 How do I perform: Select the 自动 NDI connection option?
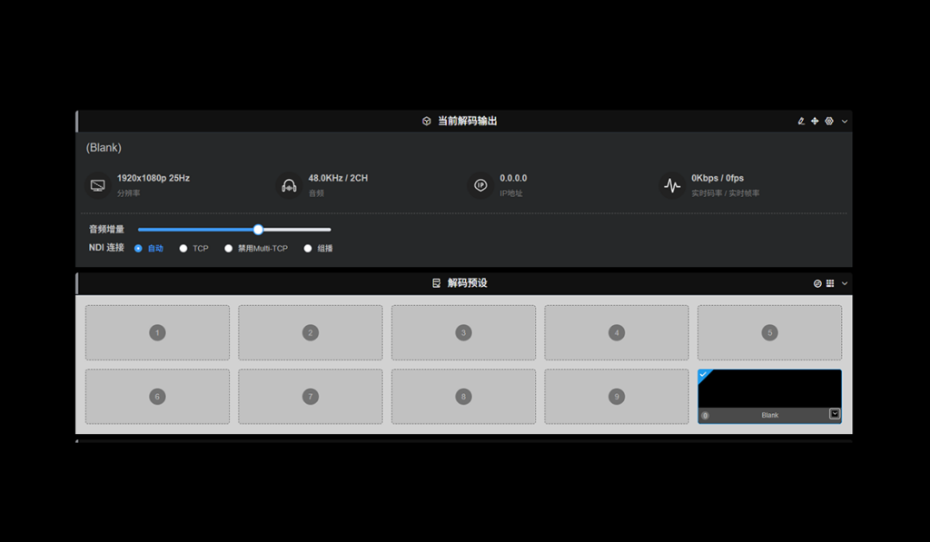[x=138, y=248]
